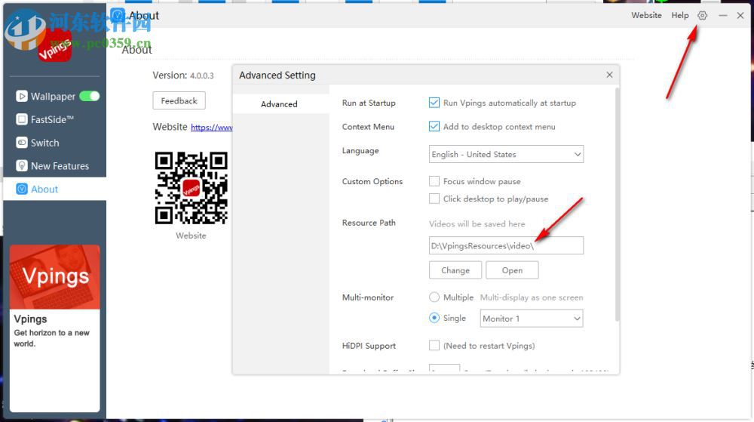Click the Change resource path button
The width and height of the screenshot is (754, 422).
[455, 270]
